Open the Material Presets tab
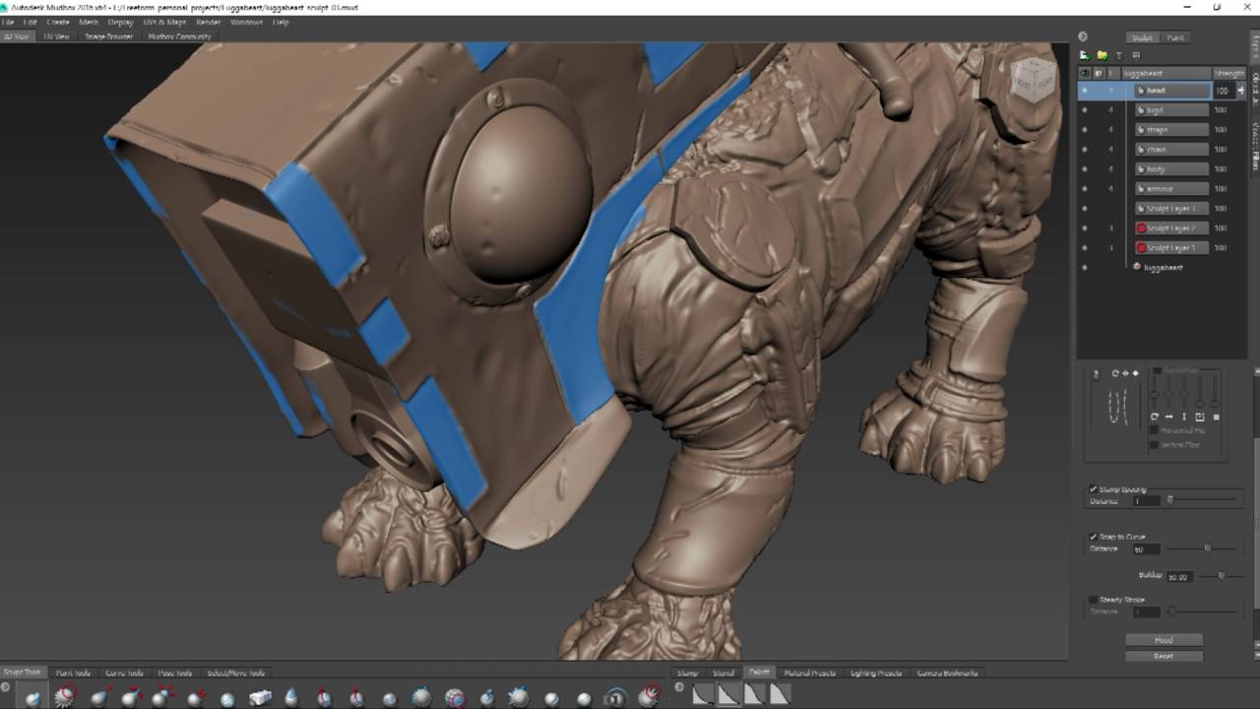This screenshot has height=709, width=1260. [809, 673]
